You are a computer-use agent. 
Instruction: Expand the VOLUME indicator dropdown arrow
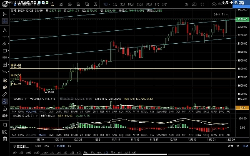[25, 99]
